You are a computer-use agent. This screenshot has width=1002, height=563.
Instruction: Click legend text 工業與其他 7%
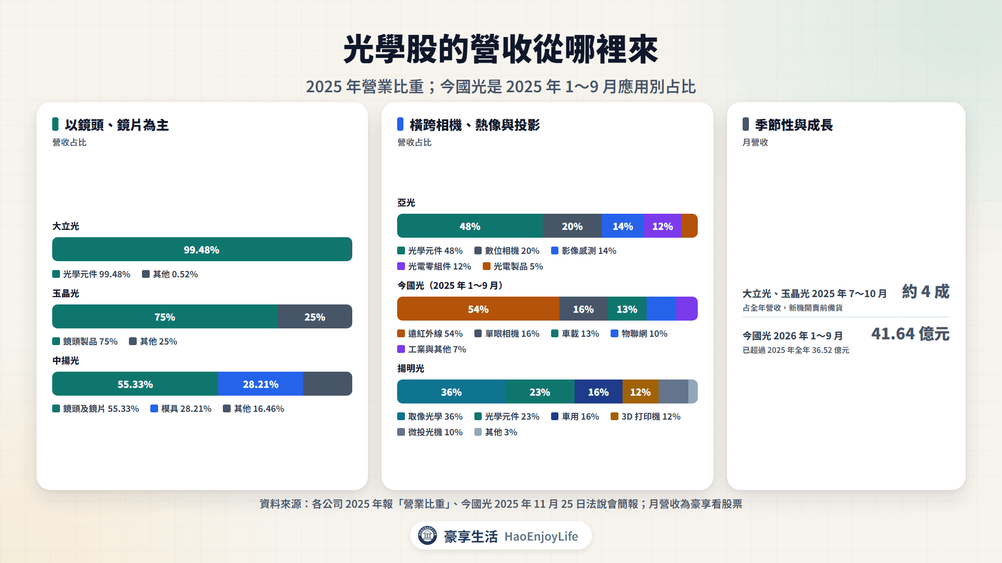tap(437, 349)
